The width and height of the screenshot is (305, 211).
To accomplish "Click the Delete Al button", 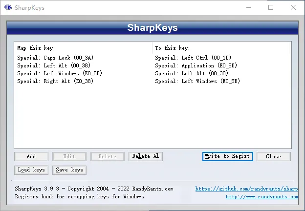I will 146,156.
